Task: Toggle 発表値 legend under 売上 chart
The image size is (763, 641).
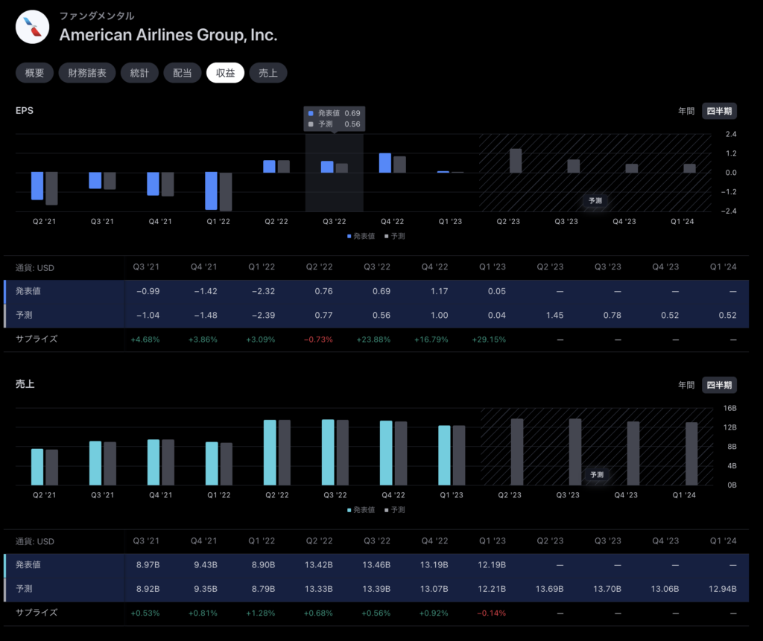Action: (x=361, y=510)
